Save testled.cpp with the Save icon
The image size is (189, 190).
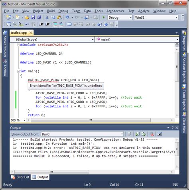pyautogui.click(x=33, y=17)
